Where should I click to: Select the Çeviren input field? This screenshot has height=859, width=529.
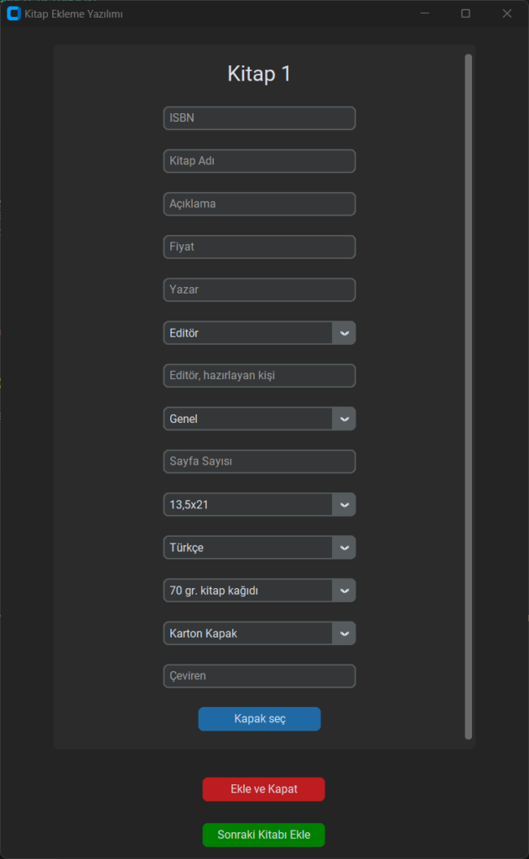point(259,676)
